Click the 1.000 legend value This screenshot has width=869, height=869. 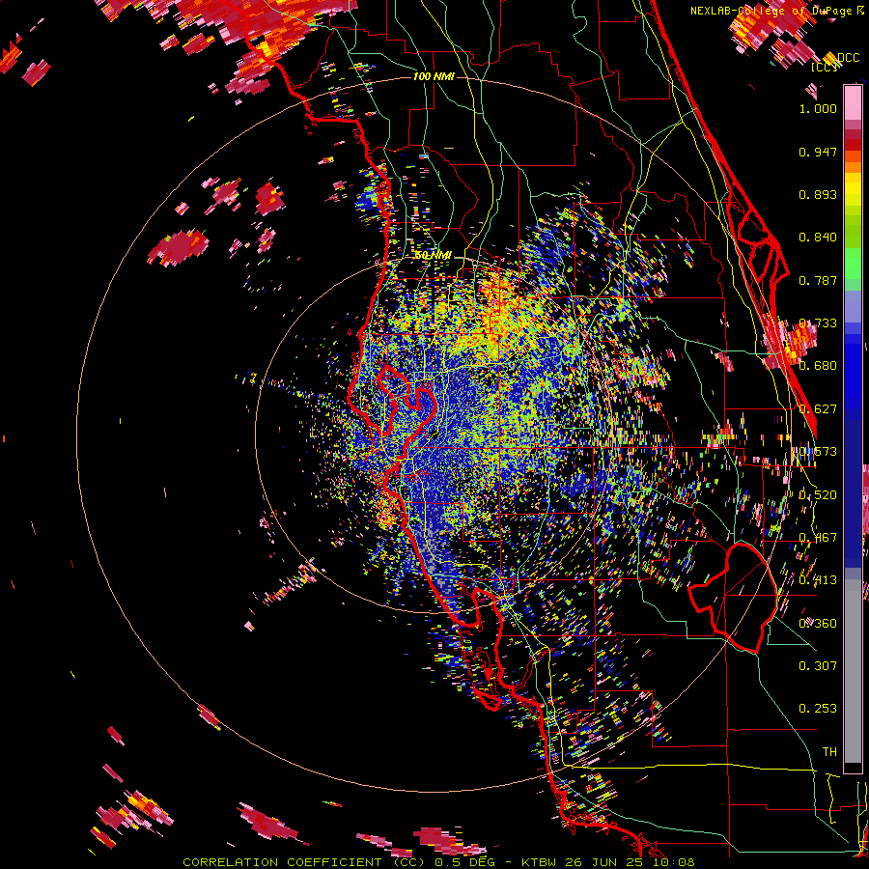tap(818, 108)
